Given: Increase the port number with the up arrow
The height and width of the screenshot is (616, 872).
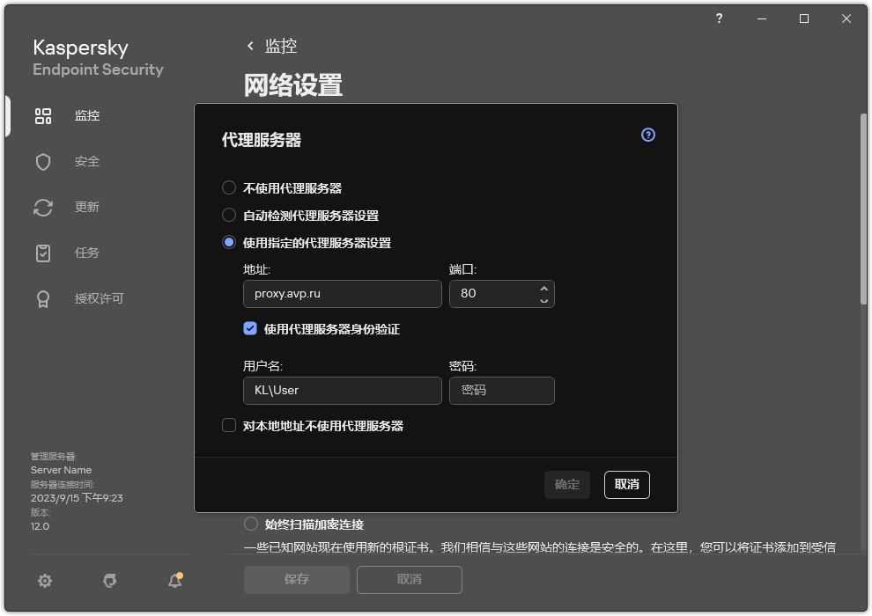Looking at the screenshot, I should pyautogui.click(x=544, y=288).
